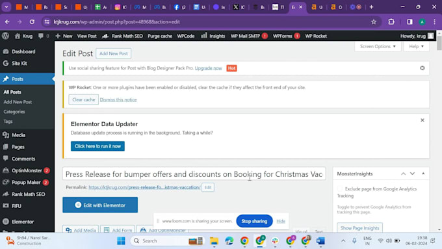Open Site Kit in sidebar
The image size is (442, 249).
tap(27, 64)
